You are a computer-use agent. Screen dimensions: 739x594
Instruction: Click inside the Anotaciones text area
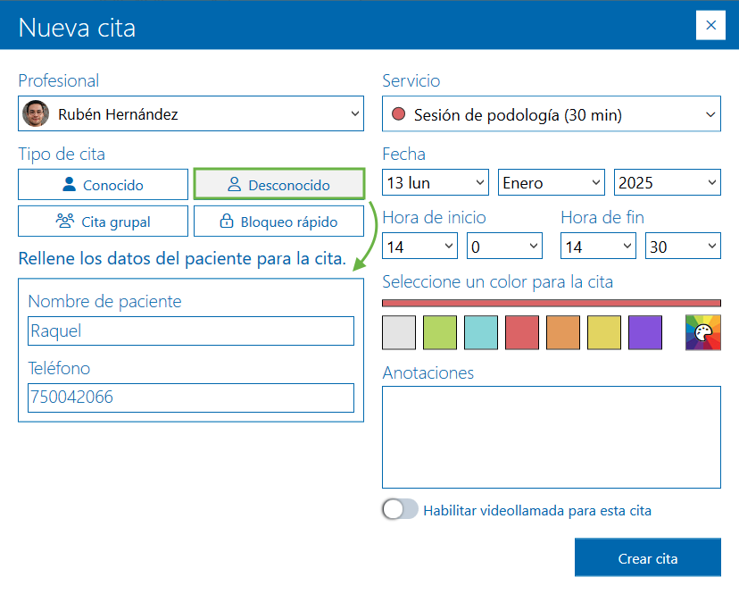pyautogui.click(x=551, y=436)
